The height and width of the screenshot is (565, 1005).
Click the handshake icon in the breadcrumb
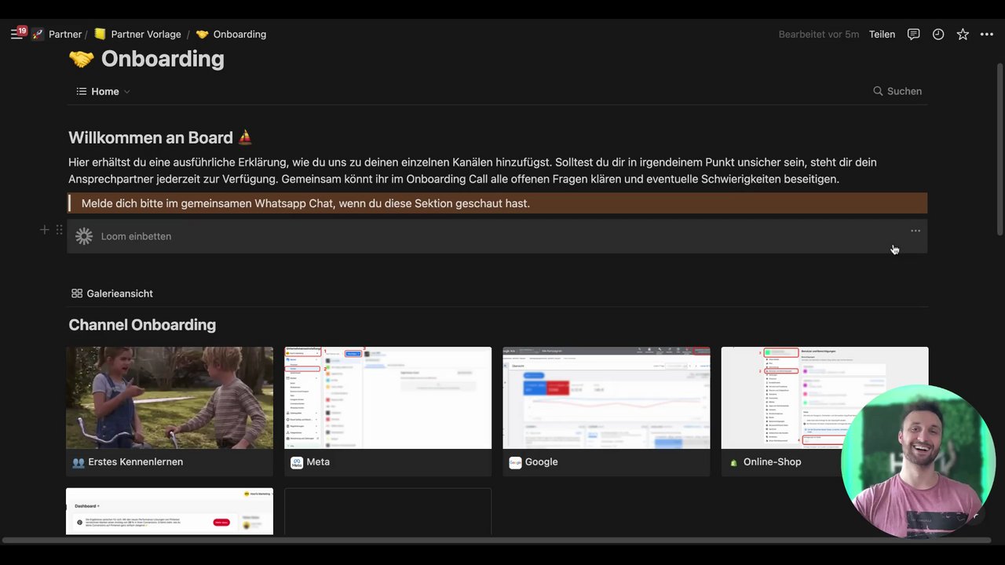pos(202,35)
